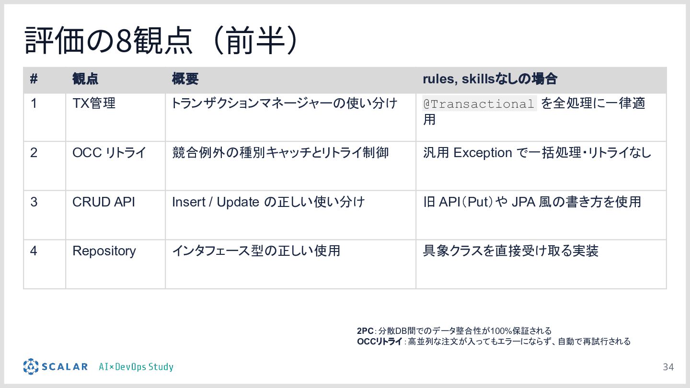
Task: Click the 具象クラスを直接受け取る実装 cell
Action: coord(511,251)
